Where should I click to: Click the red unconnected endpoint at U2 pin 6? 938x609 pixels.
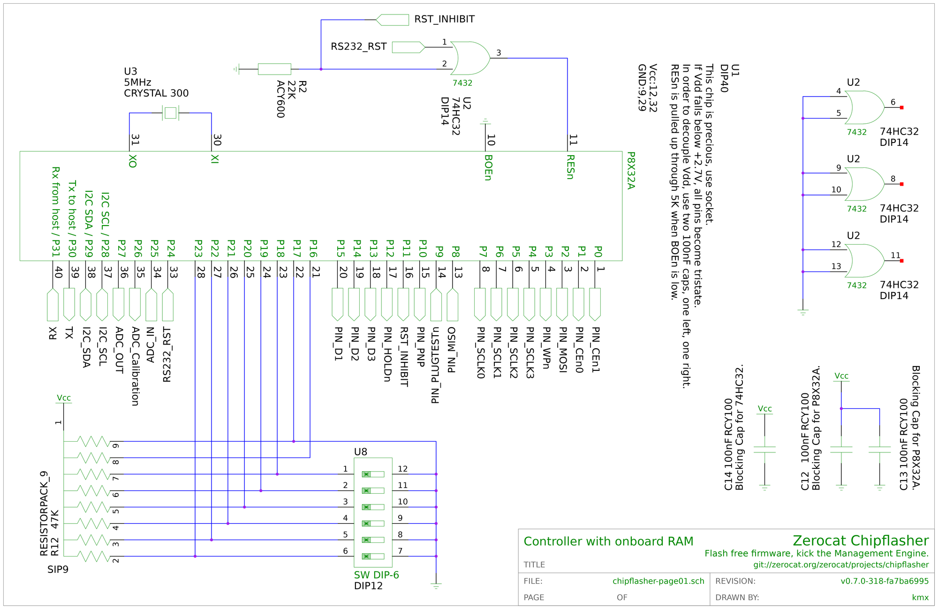(901, 107)
